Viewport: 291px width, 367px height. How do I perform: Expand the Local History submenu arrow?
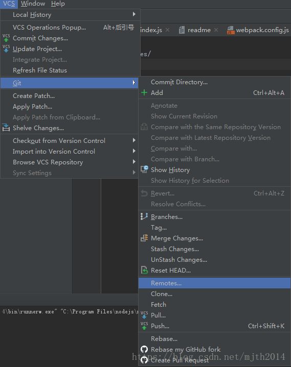pyautogui.click(x=134, y=14)
